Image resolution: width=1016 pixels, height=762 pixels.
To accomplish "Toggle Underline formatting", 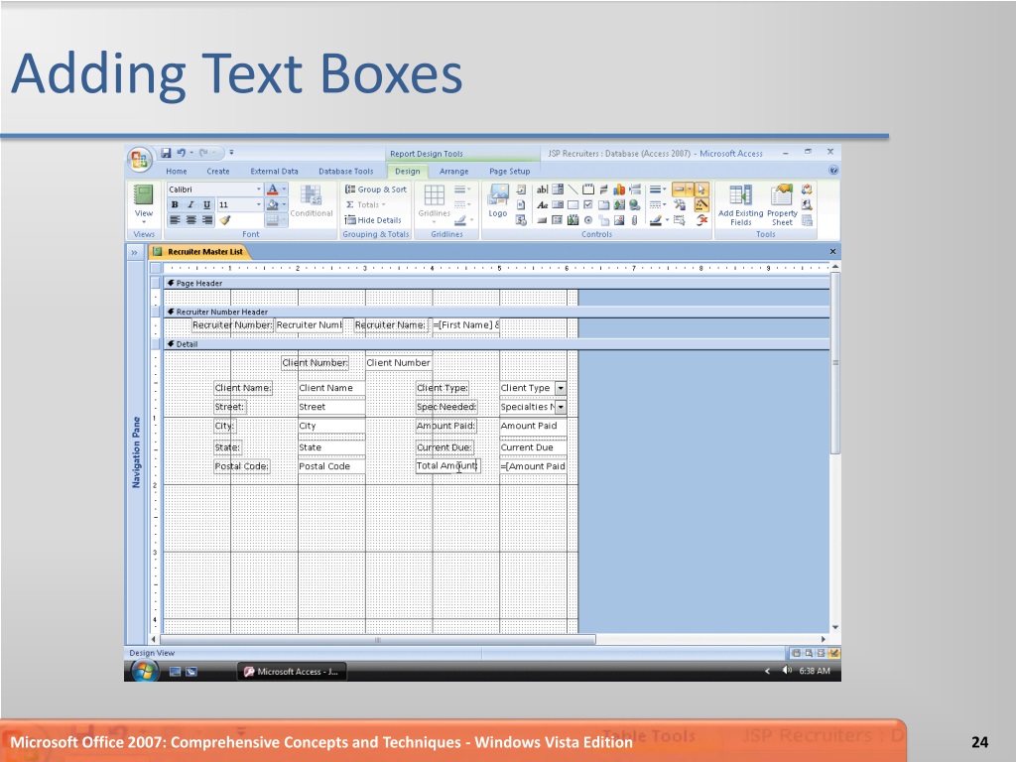I will tap(206, 204).
